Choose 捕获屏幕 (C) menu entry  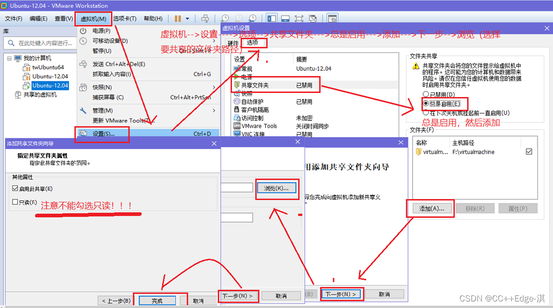pos(148,97)
